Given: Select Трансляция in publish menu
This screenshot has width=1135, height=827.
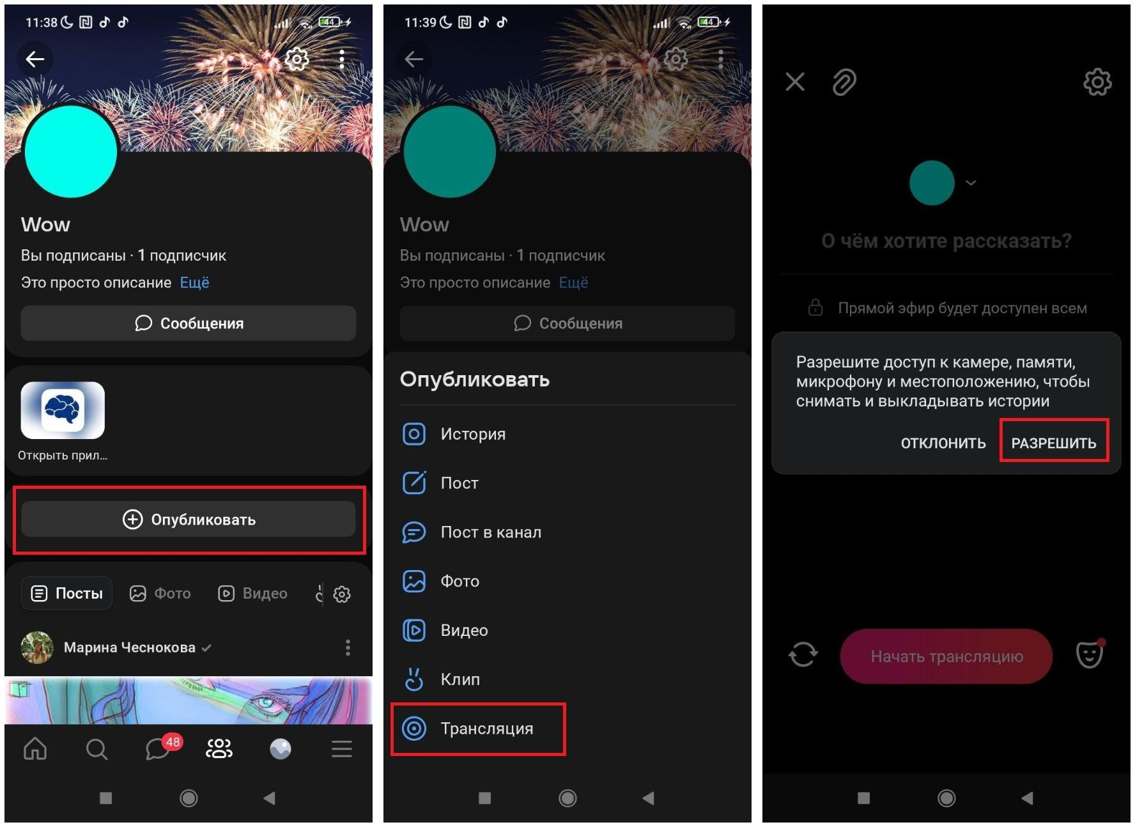Looking at the screenshot, I should tap(478, 729).
